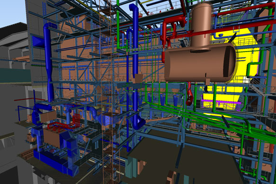276x184 pixels.
Task: Click the light blue sky background
Action: tap(12, 12)
